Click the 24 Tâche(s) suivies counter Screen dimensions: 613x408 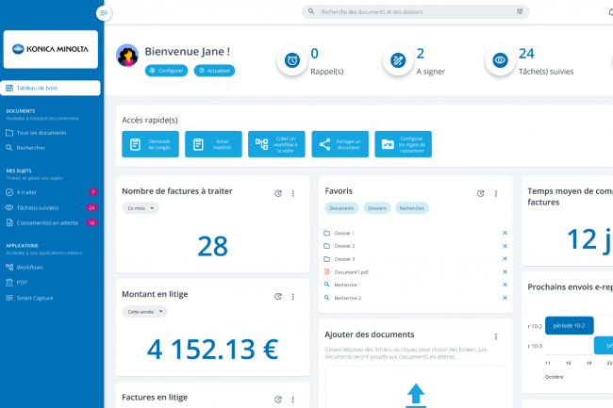point(526,54)
